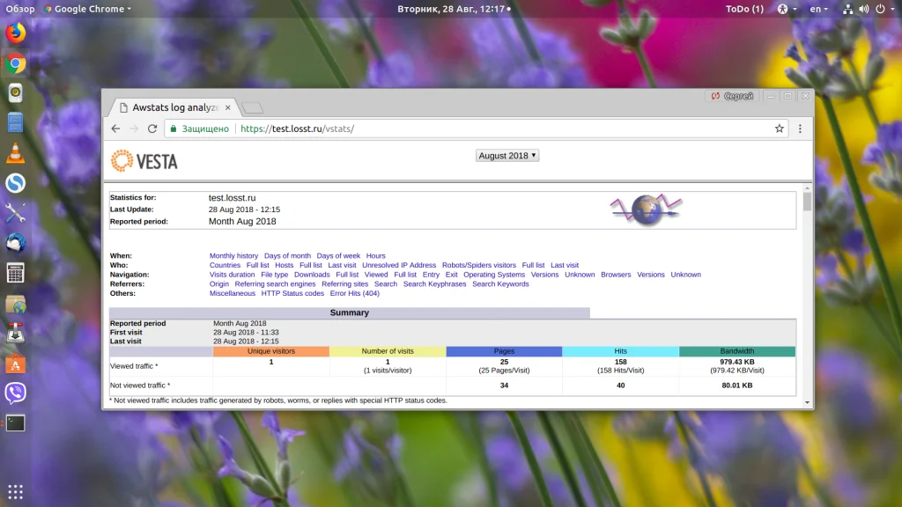Open Terminal from the dock
The image size is (902, 507).
(15, 422)
